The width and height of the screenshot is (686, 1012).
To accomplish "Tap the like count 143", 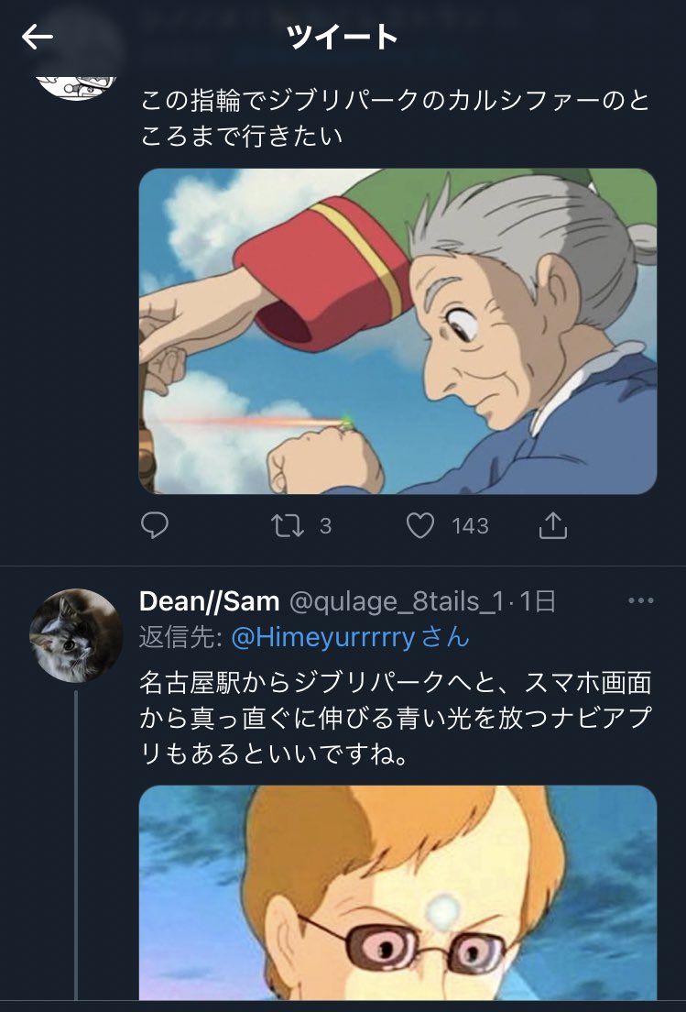I will (x=470, y=527).
